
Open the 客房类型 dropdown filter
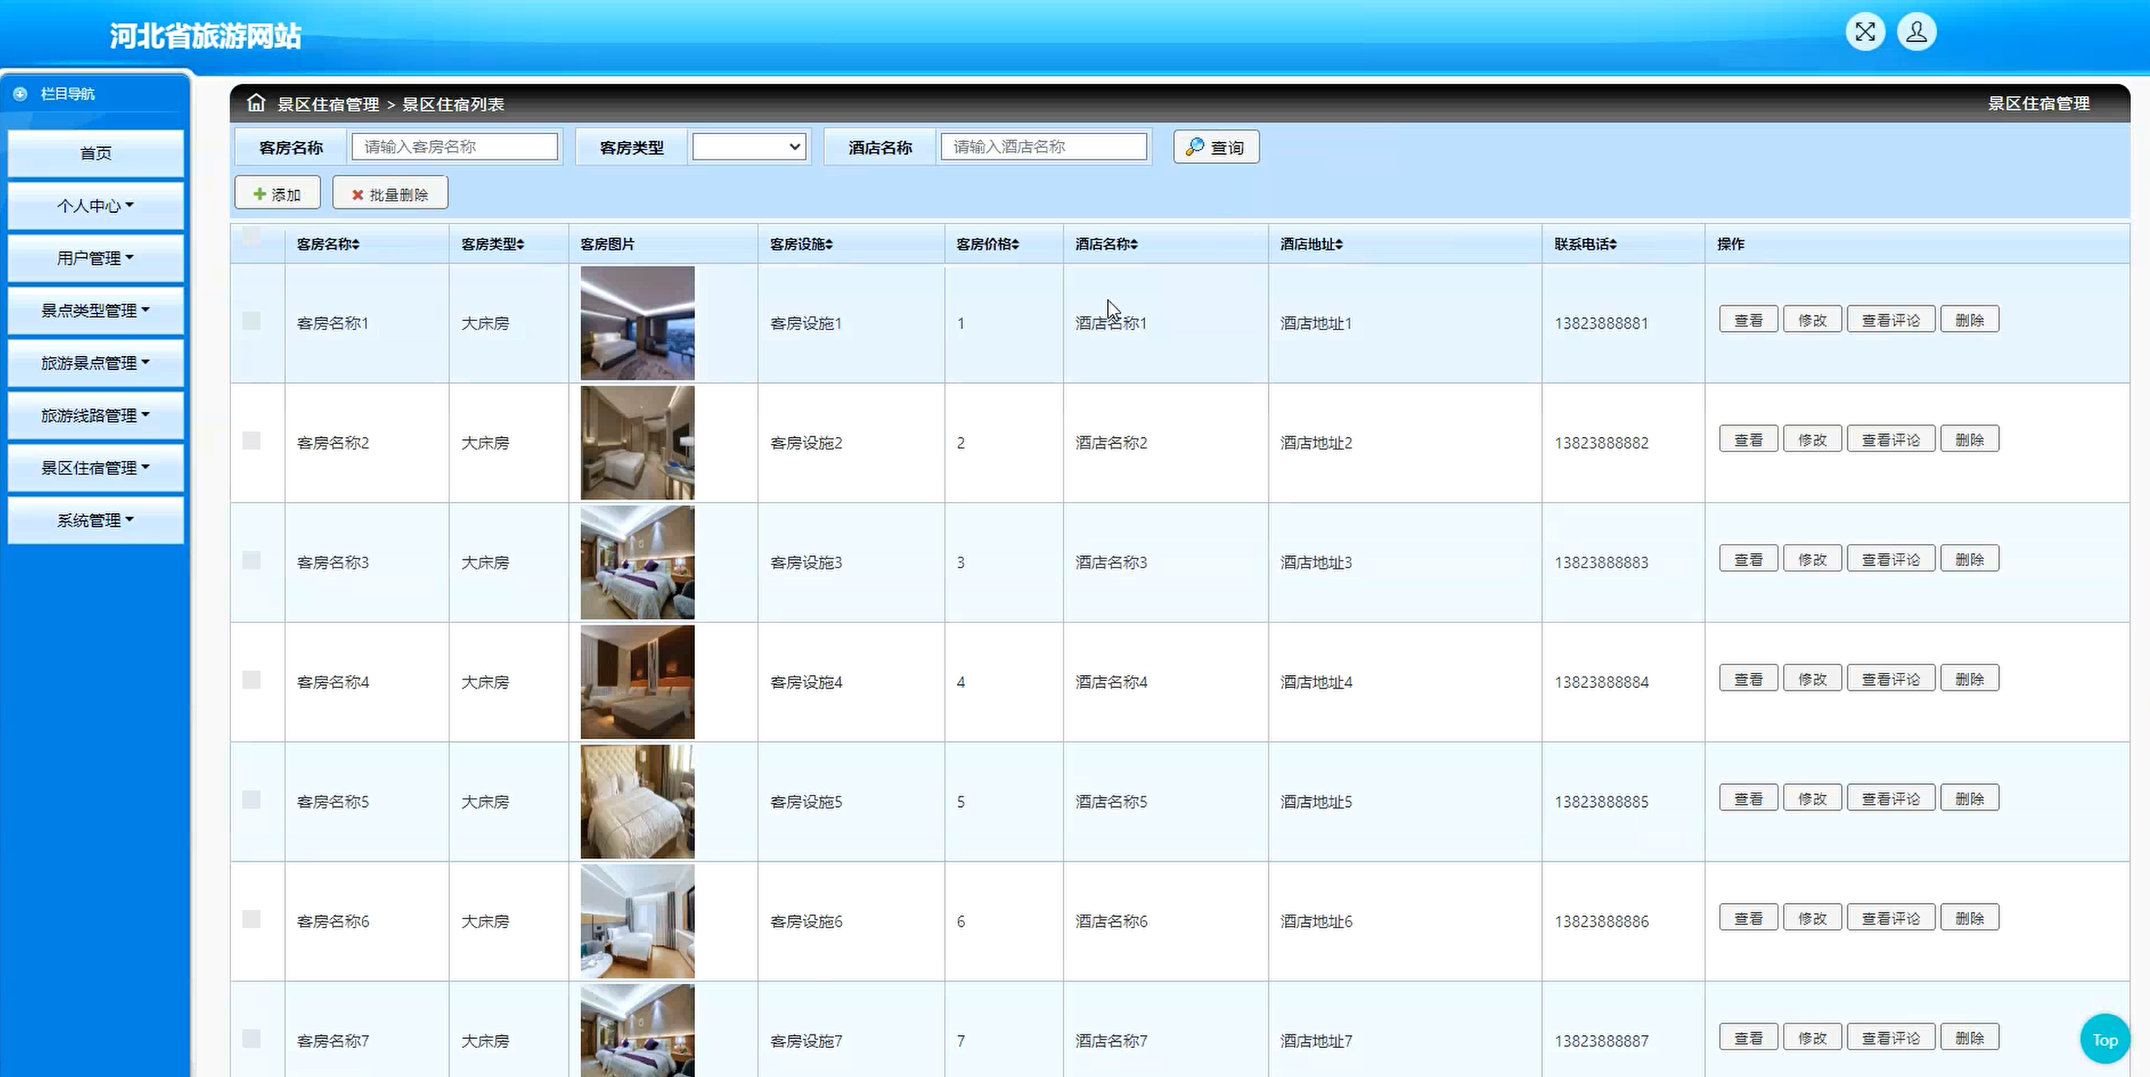pos(748,146)
